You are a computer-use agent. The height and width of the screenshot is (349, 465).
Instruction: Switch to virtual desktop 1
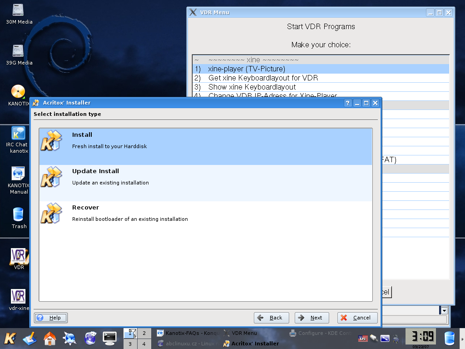pos(130,333)
